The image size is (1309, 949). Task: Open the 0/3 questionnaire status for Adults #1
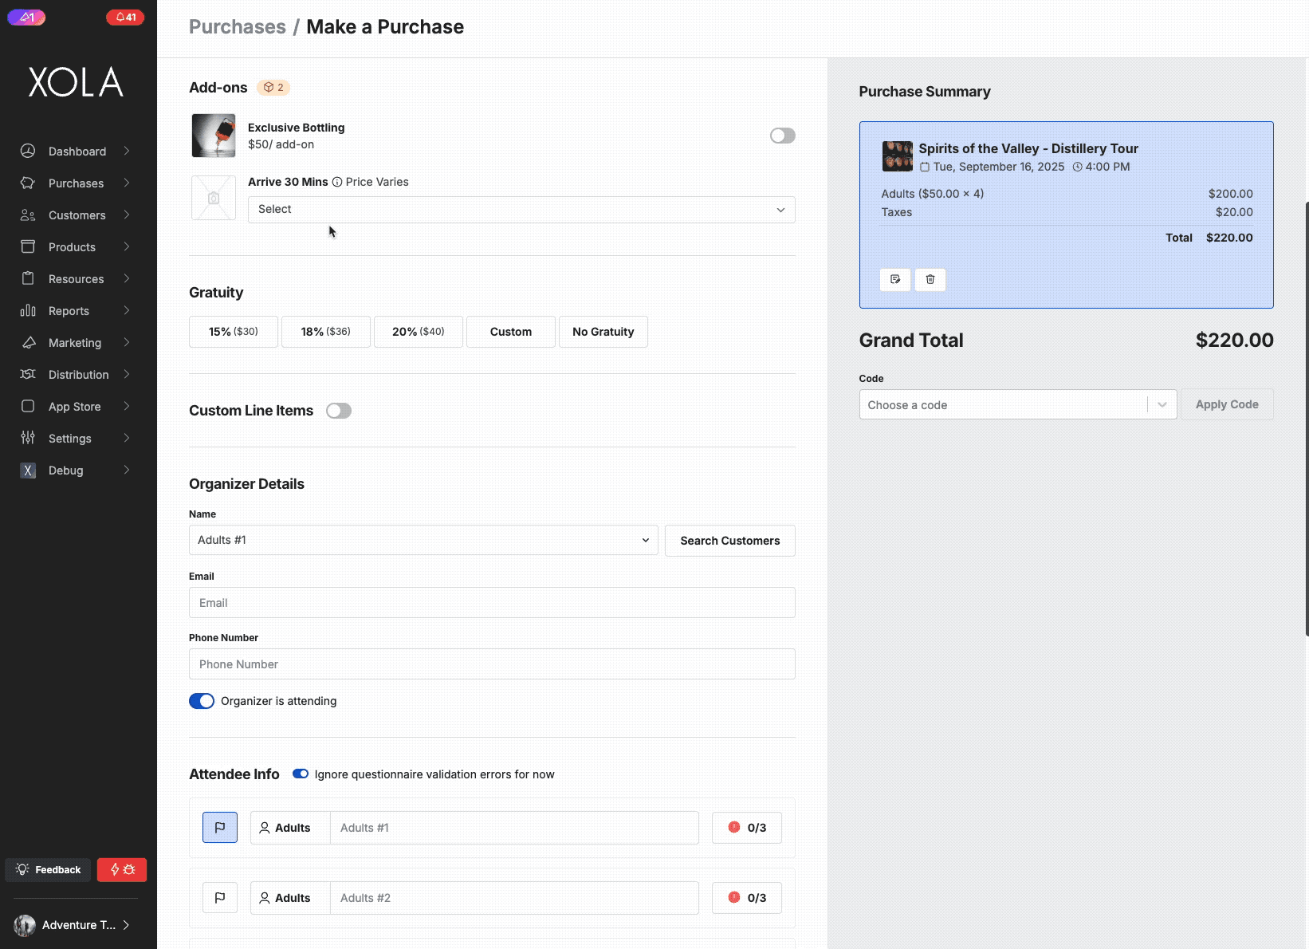747,827
